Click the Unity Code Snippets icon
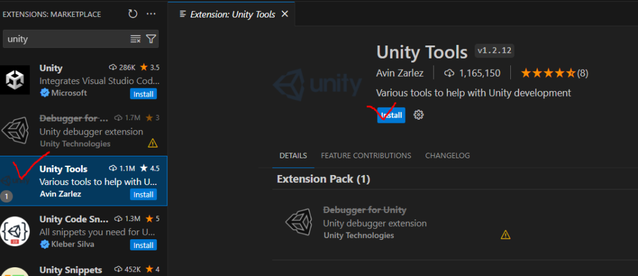The height and width of the screenshot is (276, 638). pos(15,232)
